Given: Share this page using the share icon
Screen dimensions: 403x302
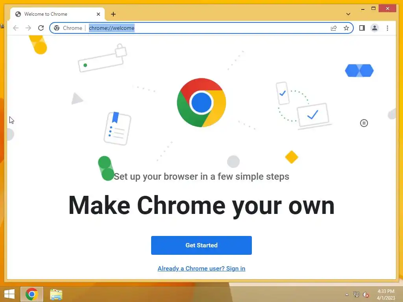Looking at the screenshot, I should coord(334,28).
